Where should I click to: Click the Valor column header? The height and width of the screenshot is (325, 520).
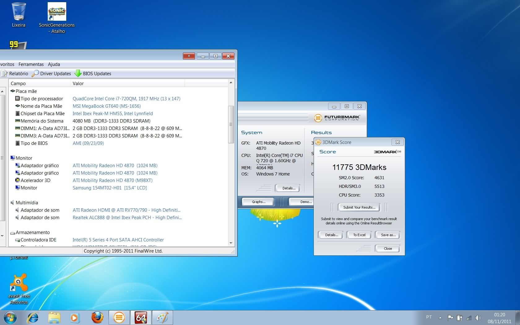tap(128, 83)
